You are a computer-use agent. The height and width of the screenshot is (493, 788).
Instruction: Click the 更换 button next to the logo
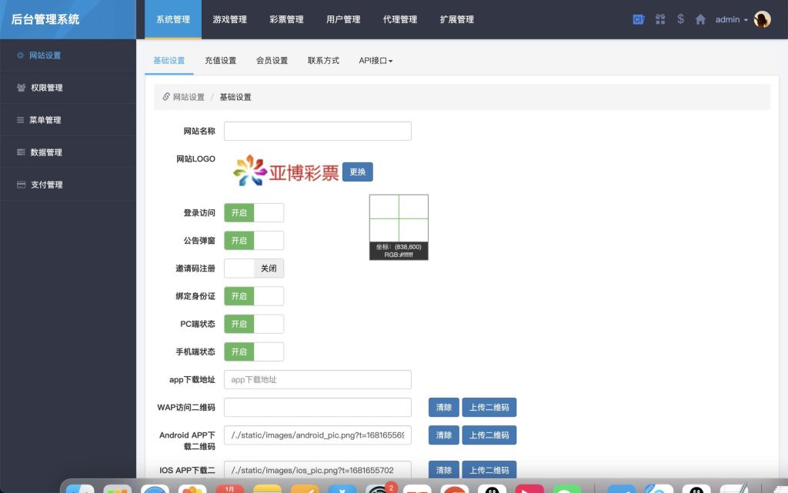[x=356, y=172]
